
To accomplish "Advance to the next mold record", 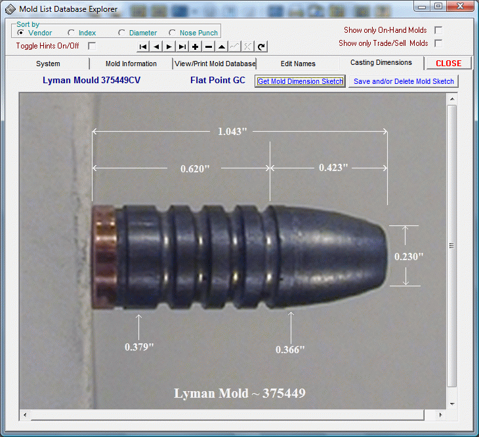I will click(169, 47).
